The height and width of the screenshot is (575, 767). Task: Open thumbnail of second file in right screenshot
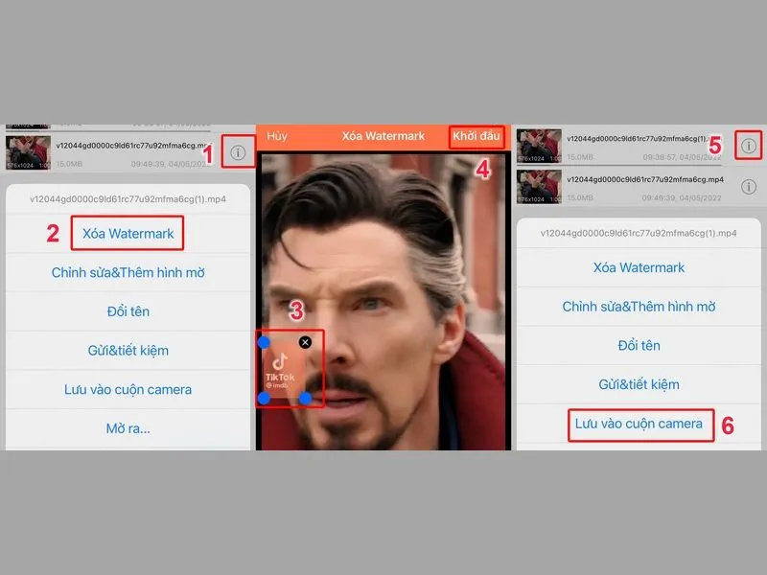pos(539,186)
